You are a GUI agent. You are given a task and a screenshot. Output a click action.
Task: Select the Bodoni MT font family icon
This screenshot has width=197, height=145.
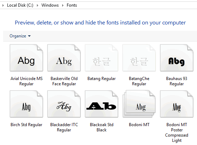coord(139,104)
